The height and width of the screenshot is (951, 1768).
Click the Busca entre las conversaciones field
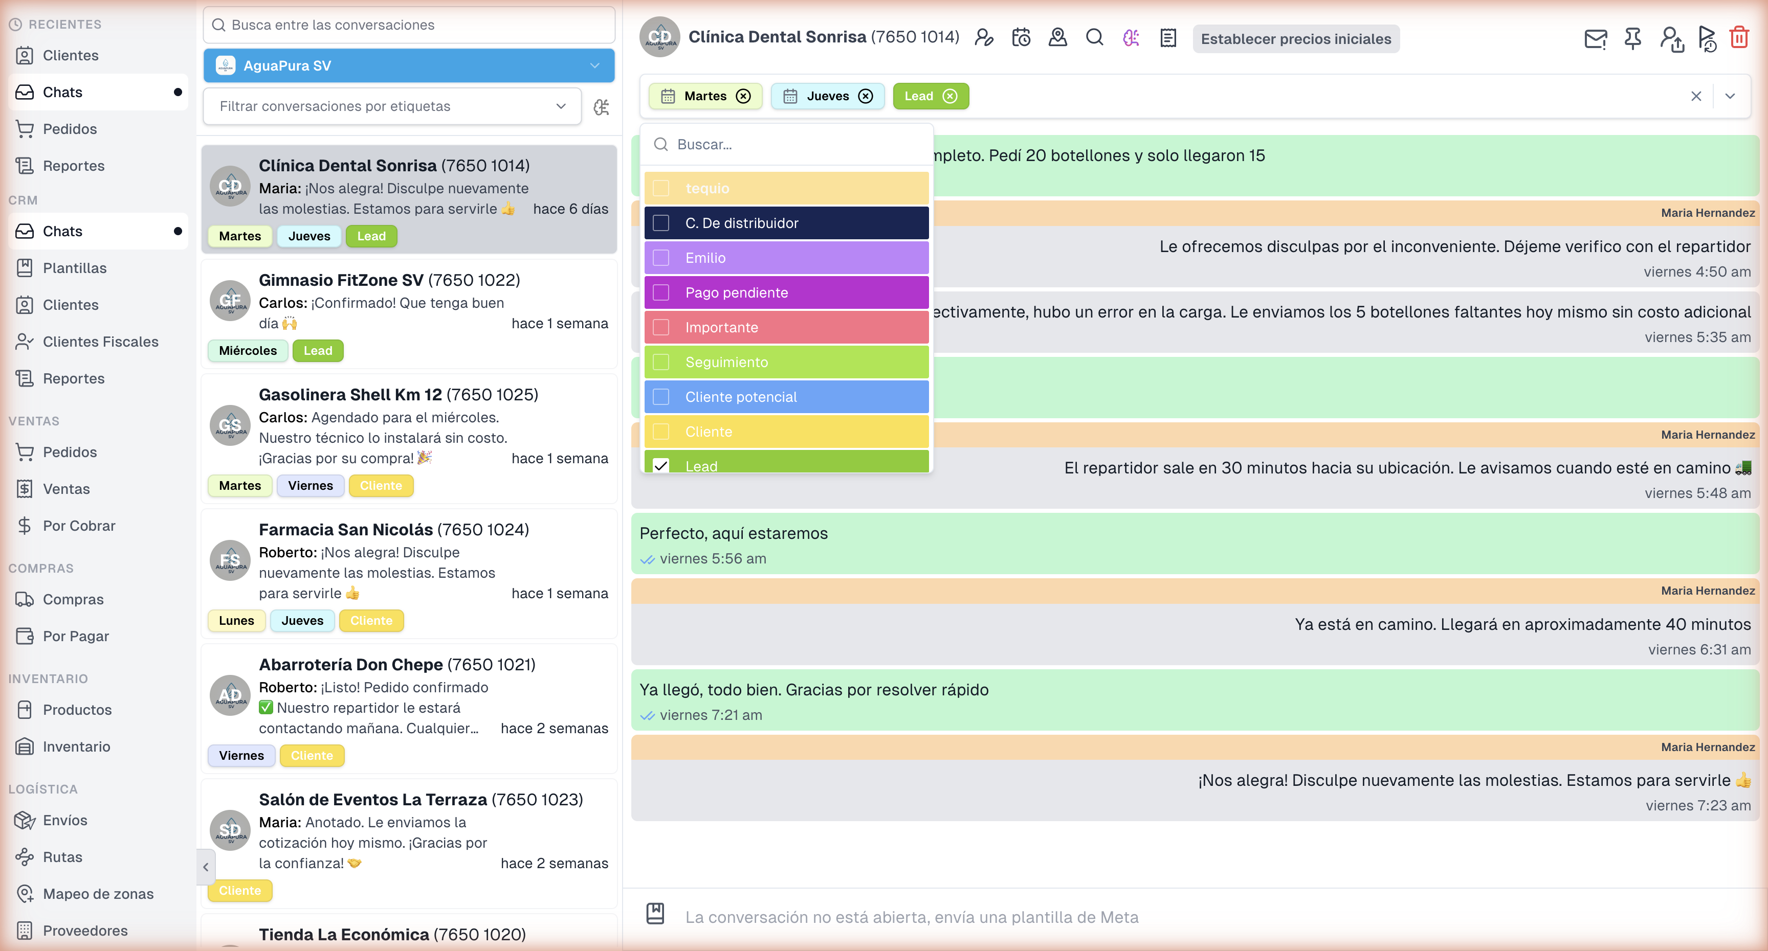pos(408,25)
